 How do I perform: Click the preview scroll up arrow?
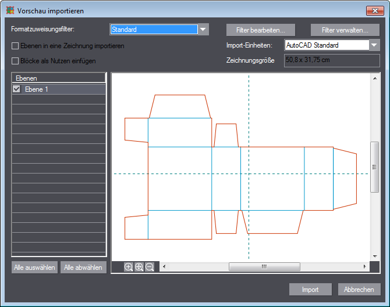click(375, 78)
